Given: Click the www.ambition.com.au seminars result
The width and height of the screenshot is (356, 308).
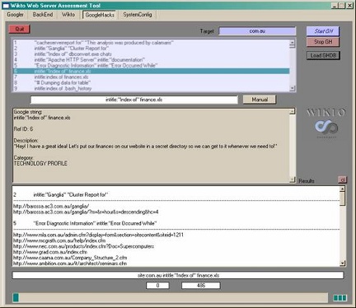Looking at the screenshot, I should [70, 264].
